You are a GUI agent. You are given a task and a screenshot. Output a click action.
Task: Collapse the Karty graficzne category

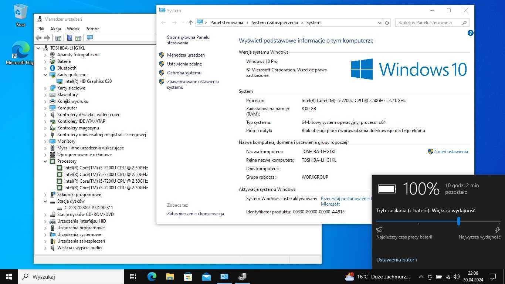click(x=45, y=75)
